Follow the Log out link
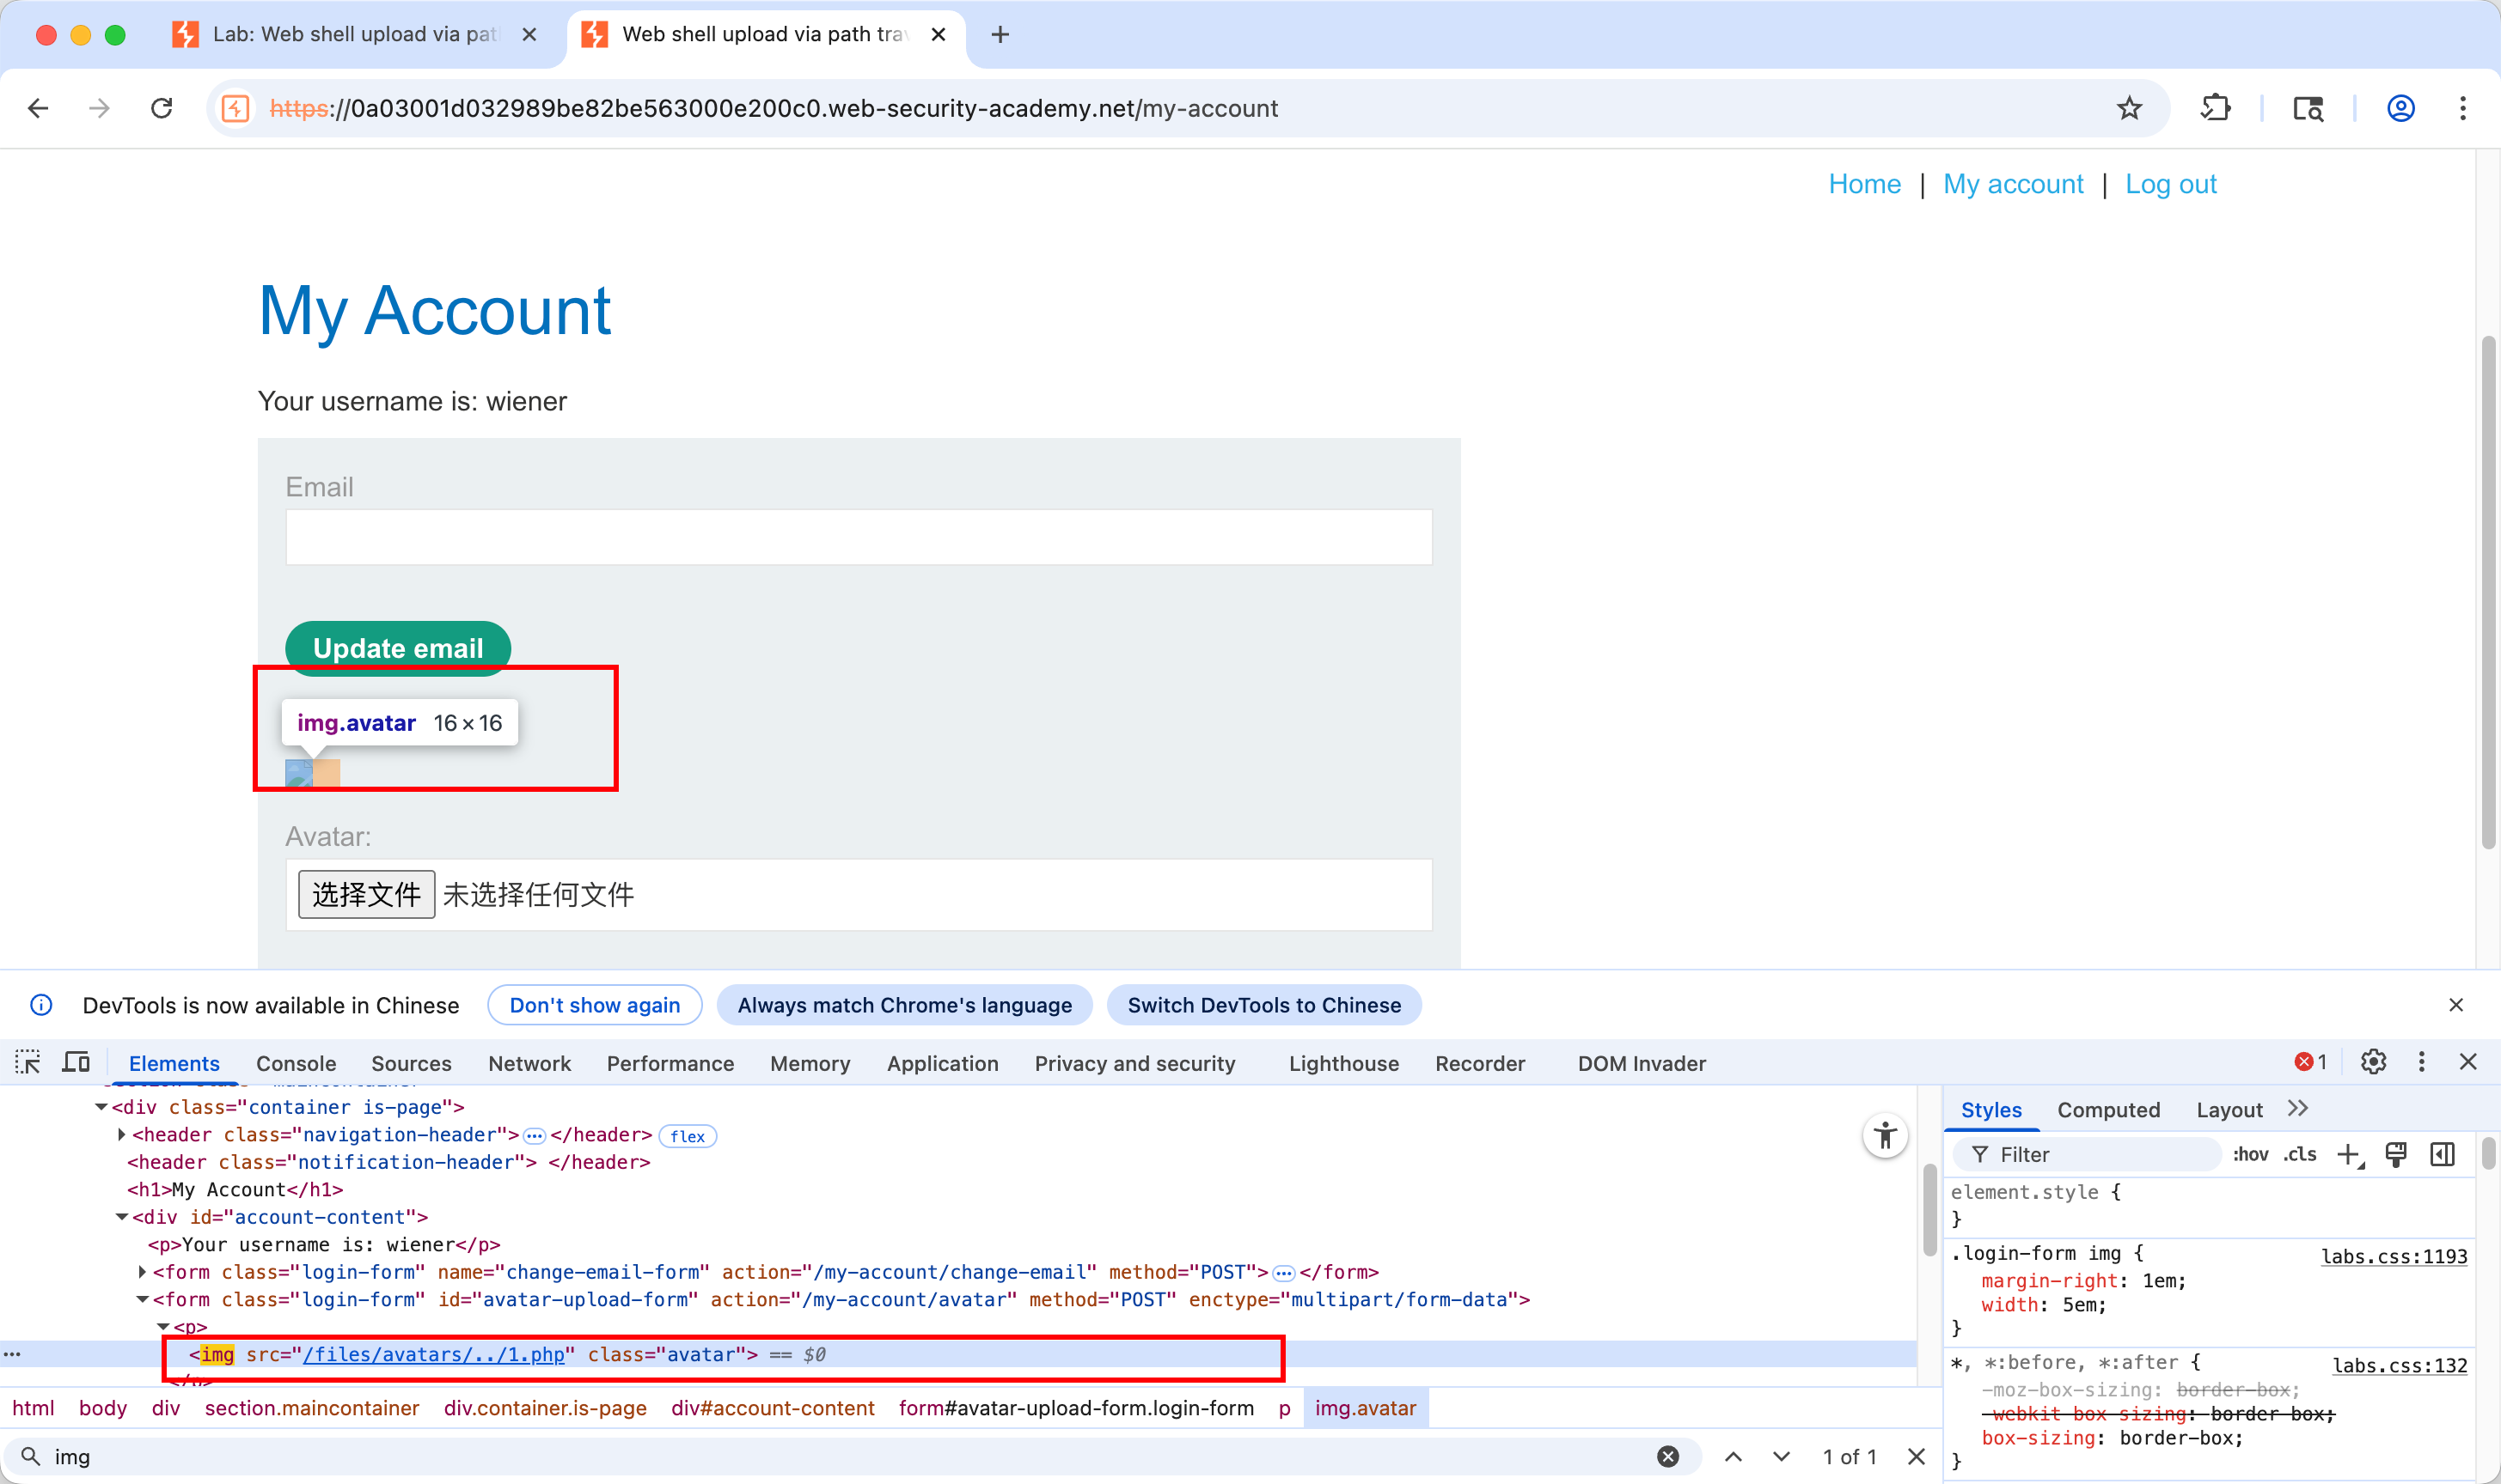The width and height of the screenshot is (2501, 1484). (x=2170, y=185)
